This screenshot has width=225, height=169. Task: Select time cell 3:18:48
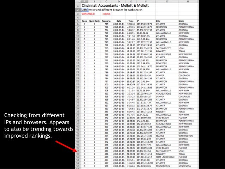(131, 24)
